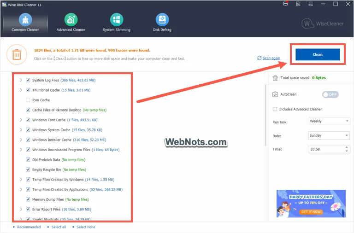Click the feedback message icon in title bar
This screenshot has height=233, width=354.
pos(286,4)
